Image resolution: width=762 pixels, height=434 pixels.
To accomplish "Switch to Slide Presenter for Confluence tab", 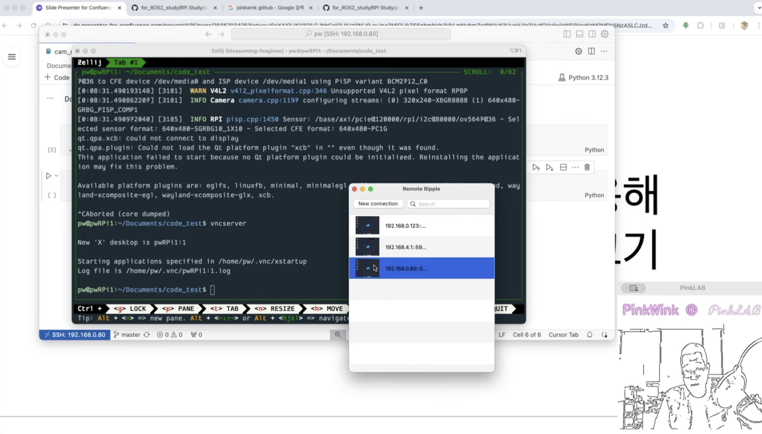I will point(78,8).
